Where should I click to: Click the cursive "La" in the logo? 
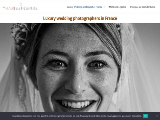pos(4,7)
